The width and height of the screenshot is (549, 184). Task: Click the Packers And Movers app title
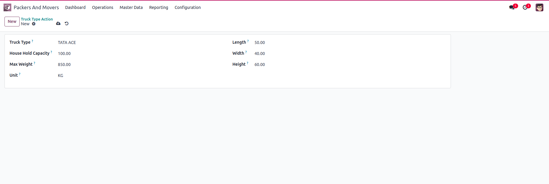click(36, 7)
